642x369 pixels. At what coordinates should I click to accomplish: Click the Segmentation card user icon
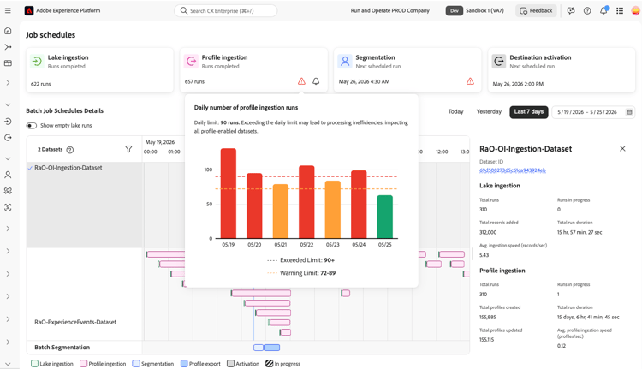tap(345, 61)
